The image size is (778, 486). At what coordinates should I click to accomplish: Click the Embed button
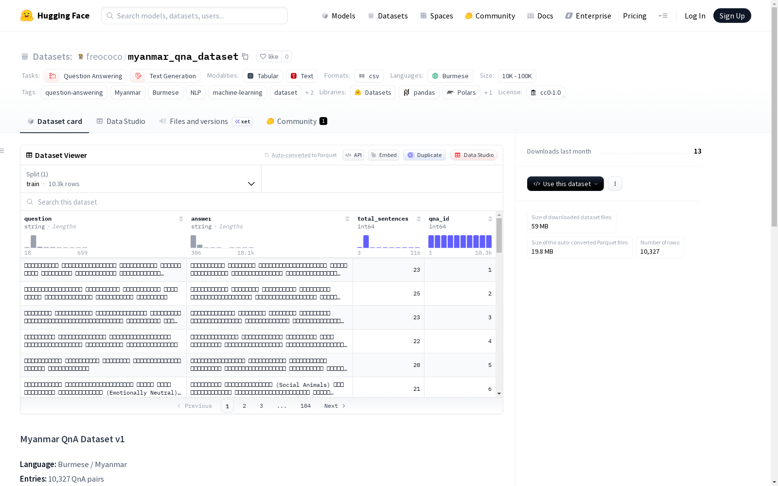(384, 155)
